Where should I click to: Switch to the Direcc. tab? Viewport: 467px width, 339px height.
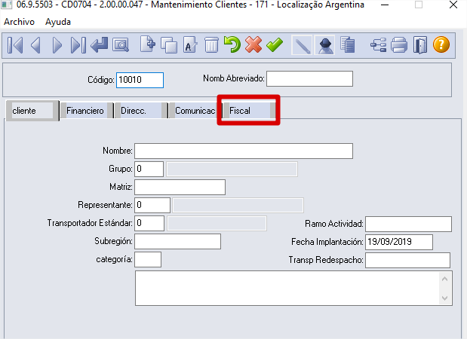click(141, 111)
